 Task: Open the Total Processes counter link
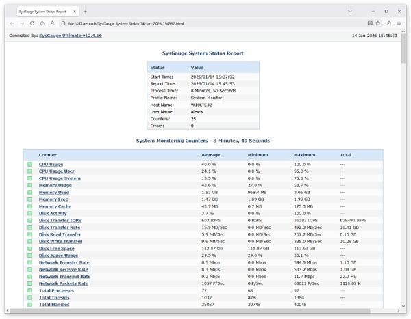(56, 291)
